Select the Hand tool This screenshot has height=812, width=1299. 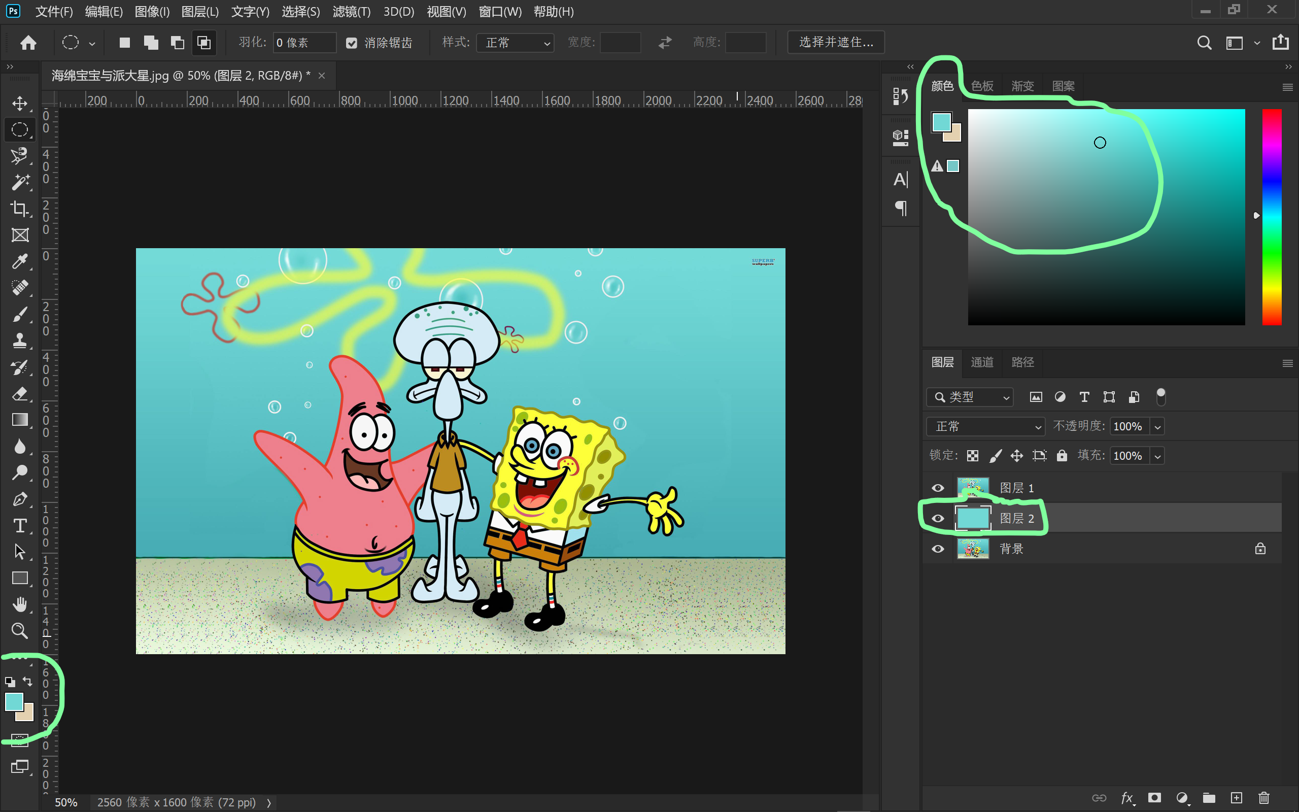(20, 604)
